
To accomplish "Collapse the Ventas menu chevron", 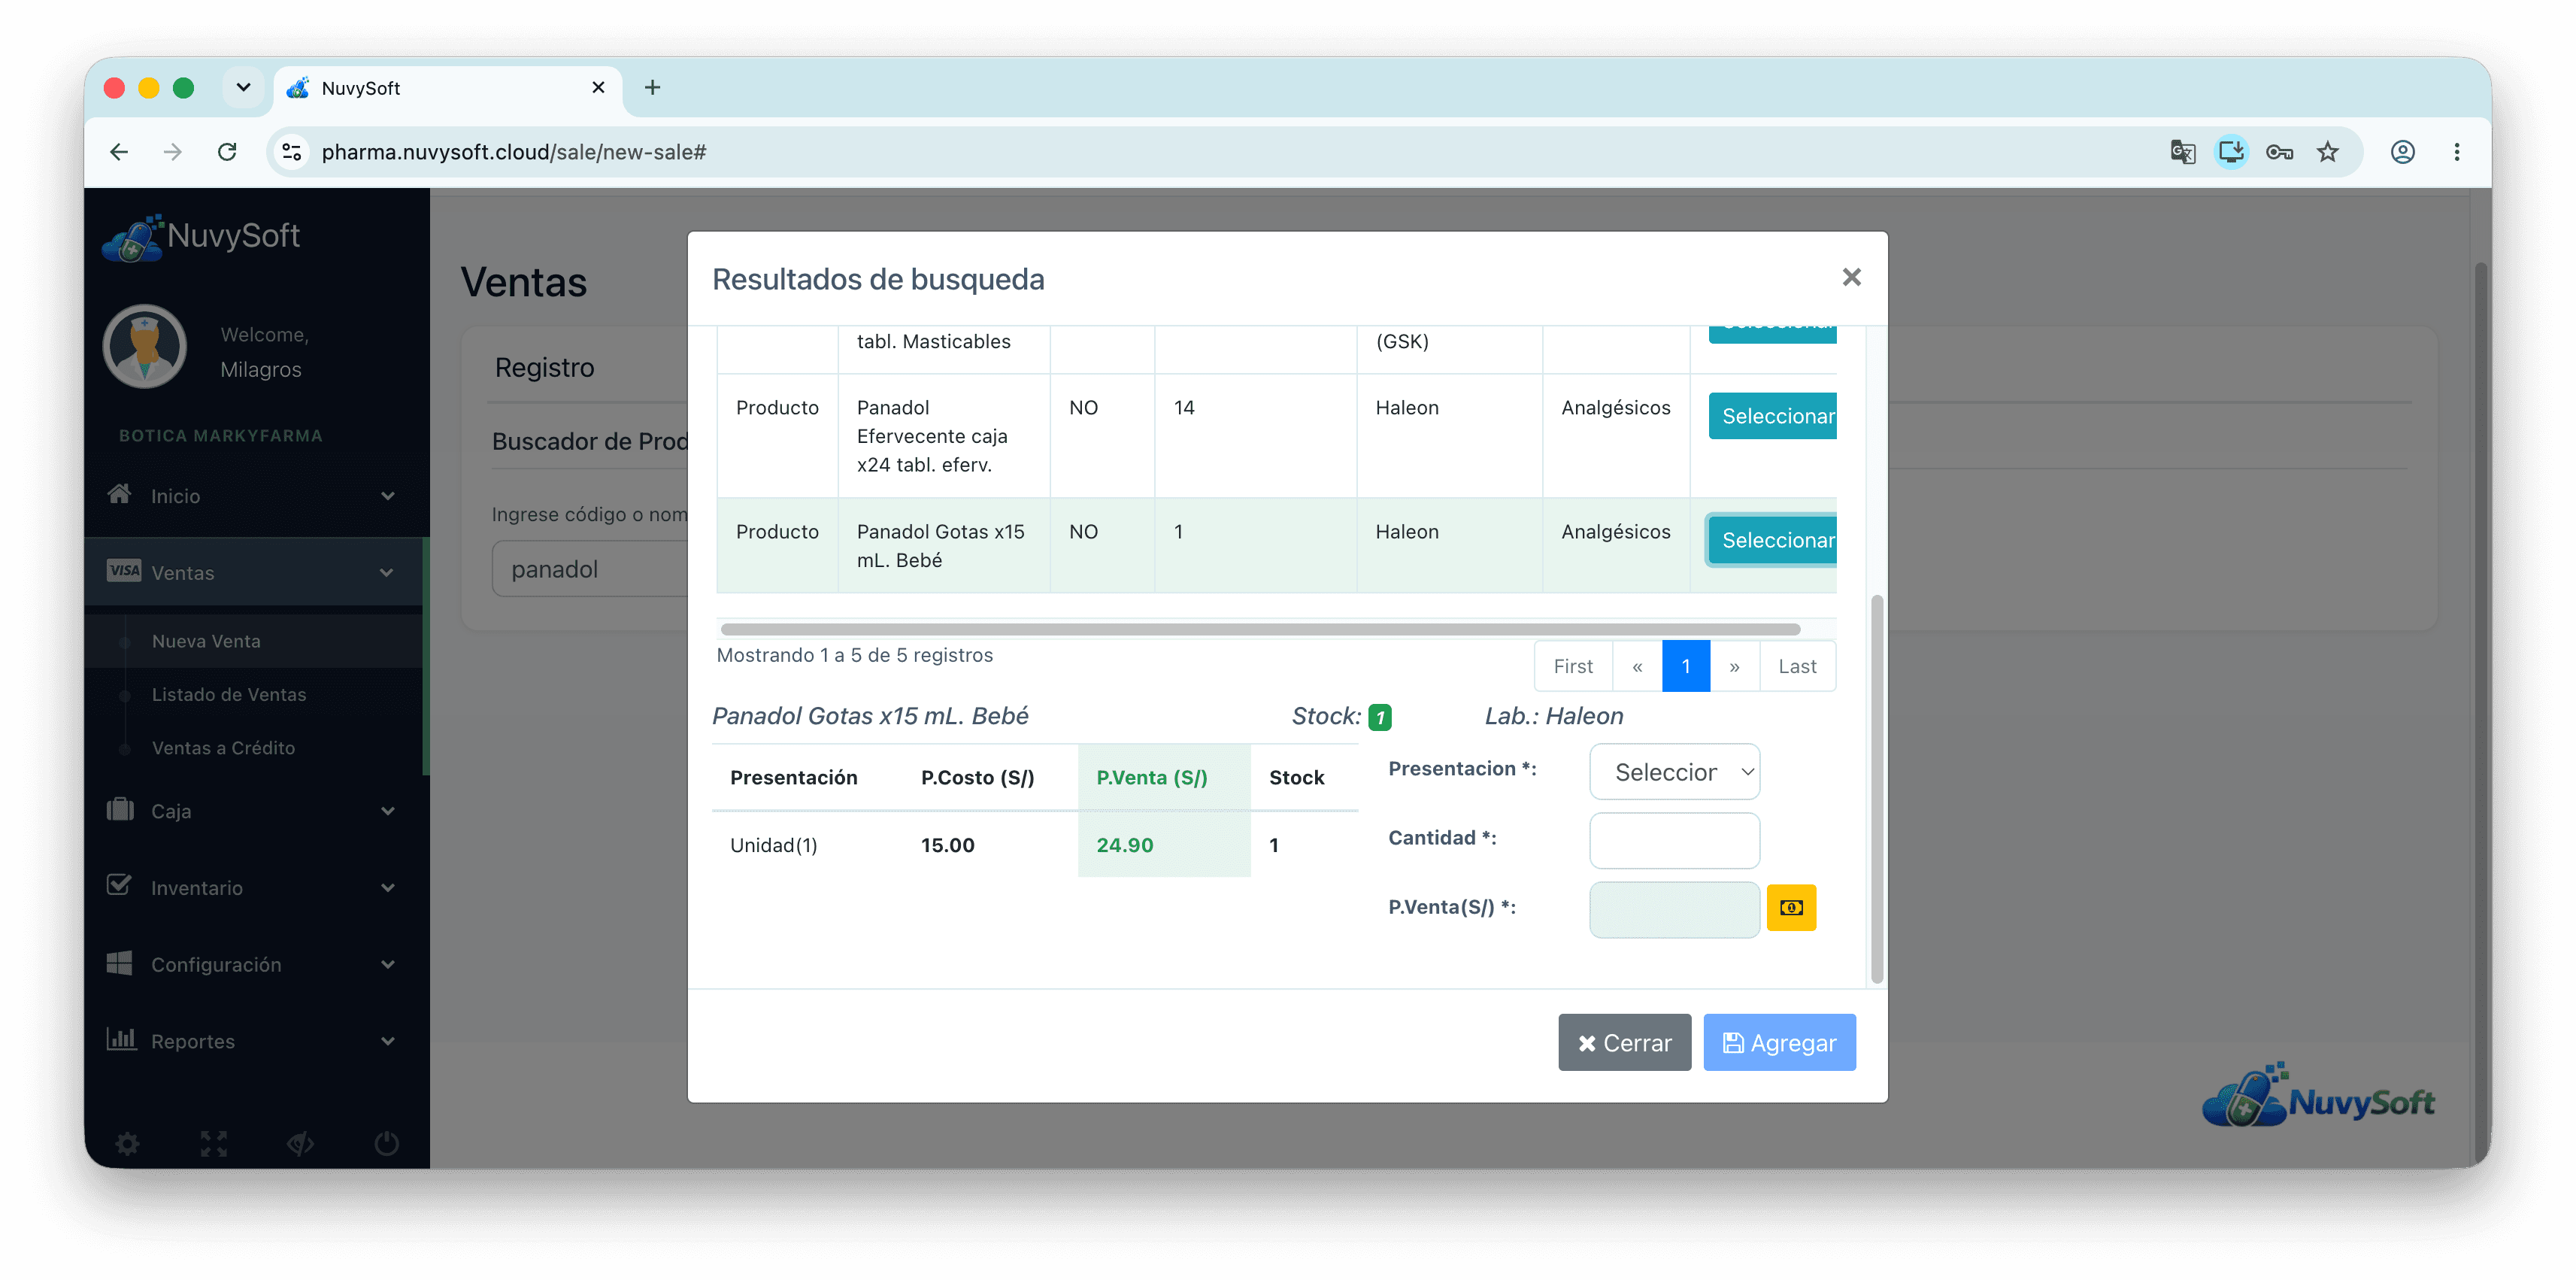I will pos(387,573).
